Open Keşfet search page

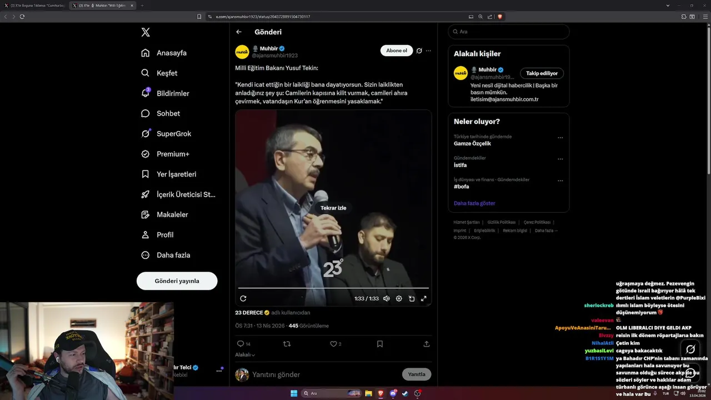(159, 73)
